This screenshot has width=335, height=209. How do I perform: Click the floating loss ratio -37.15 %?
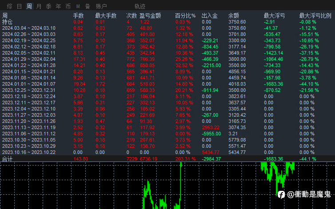pyautogui.click(x=309, y=53)
